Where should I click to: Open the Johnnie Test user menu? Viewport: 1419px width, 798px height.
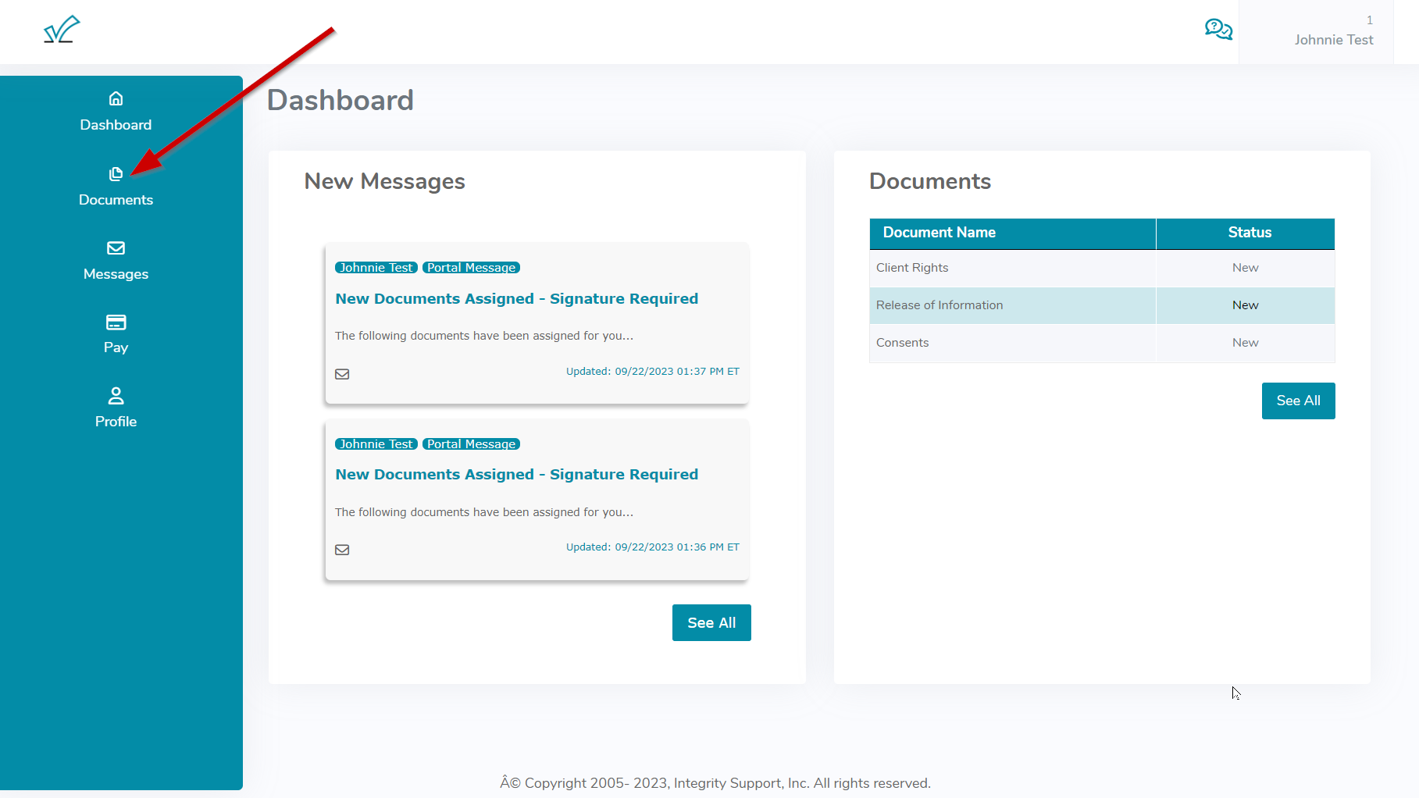[1332, 39]
